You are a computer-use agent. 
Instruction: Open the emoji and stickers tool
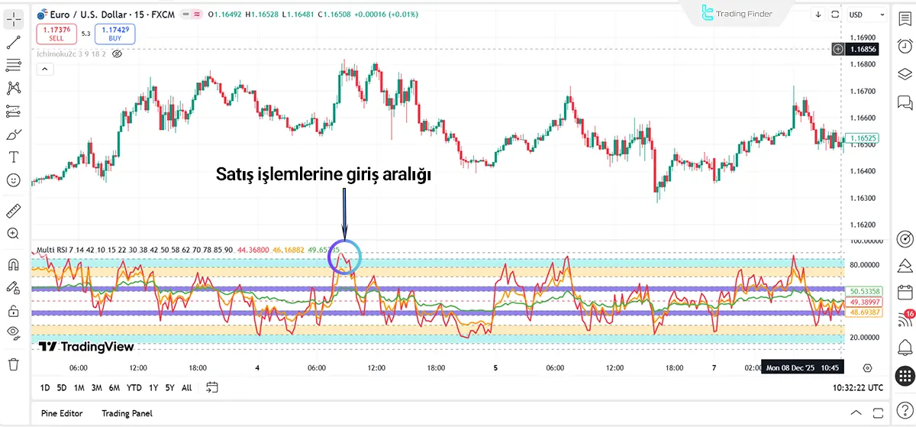coord(13,180)
